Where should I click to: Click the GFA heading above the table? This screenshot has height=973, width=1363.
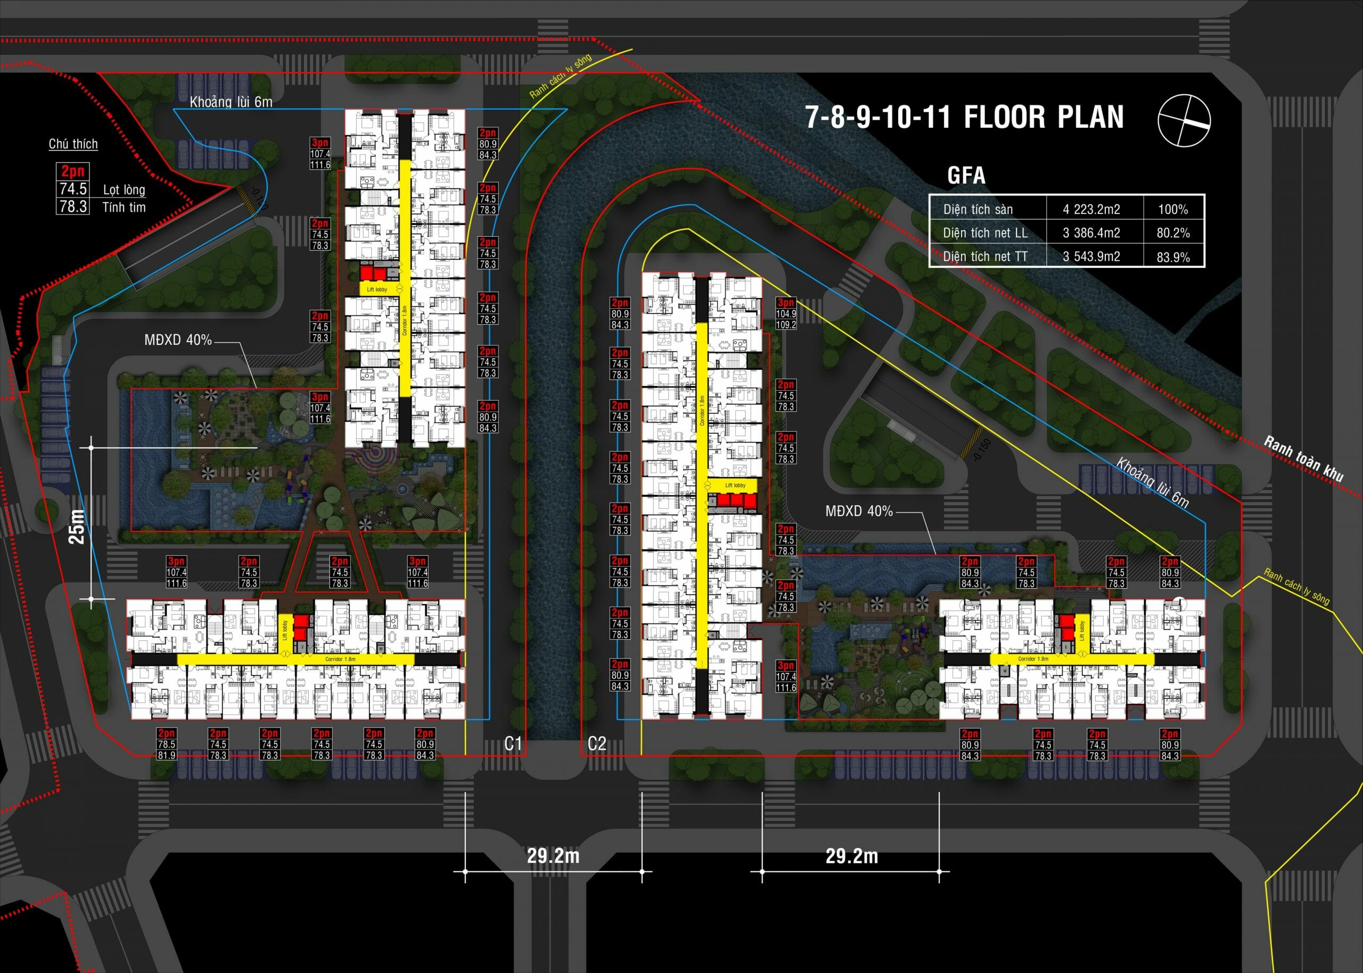tap(966, 176)
